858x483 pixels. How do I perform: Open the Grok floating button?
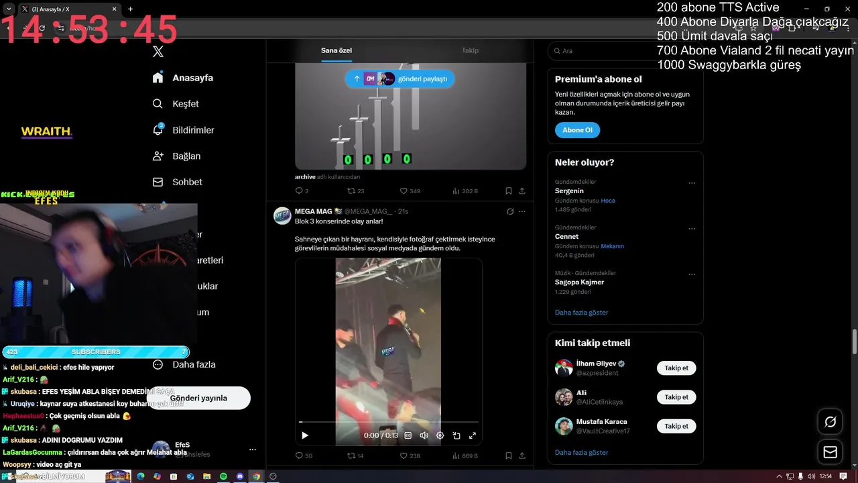[x=830, y=421]
